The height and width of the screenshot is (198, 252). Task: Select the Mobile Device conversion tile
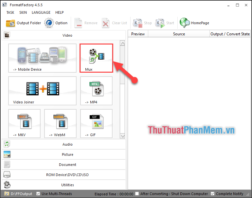click(x=42, y=58)
